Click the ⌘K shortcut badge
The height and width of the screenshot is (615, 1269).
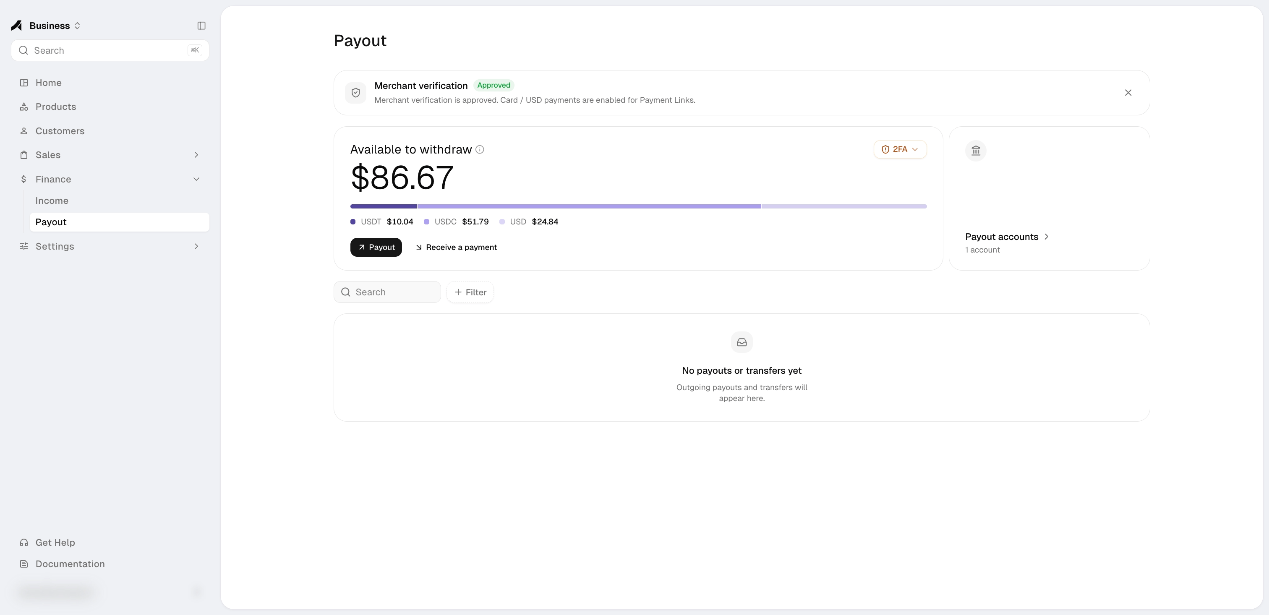coord(195,50)
